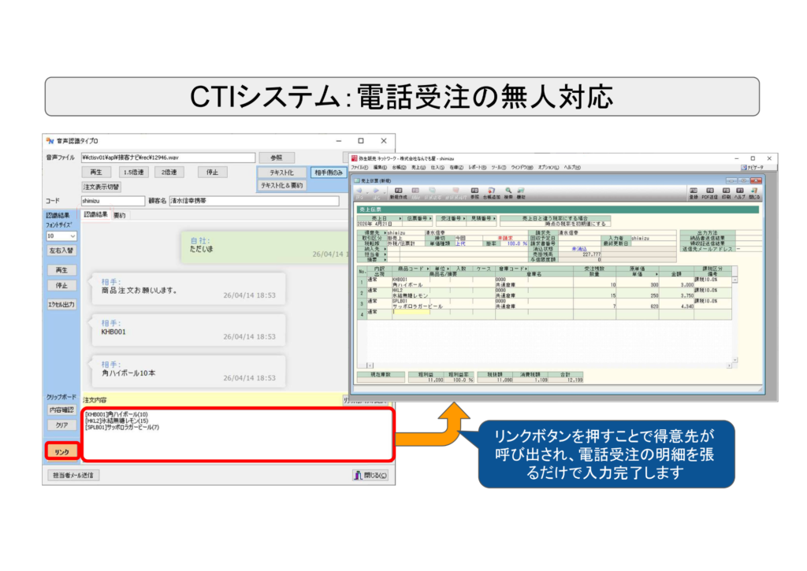Image resolution: width=807 pixels, height=571 pixels.
Task: Click the 進む forward arrow in 売上伝票 toolbar
Action: 376,193
